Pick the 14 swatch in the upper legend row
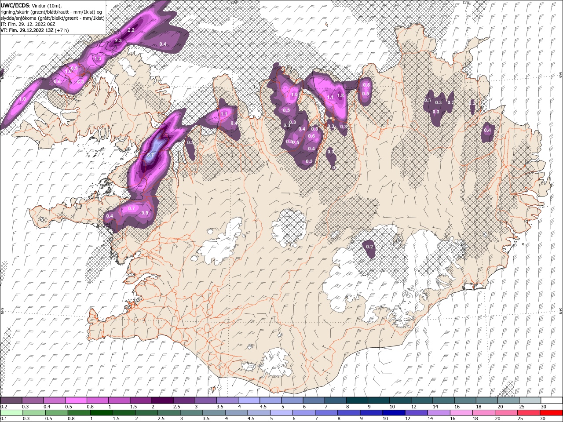563x422 pixels. click(443, 400)
